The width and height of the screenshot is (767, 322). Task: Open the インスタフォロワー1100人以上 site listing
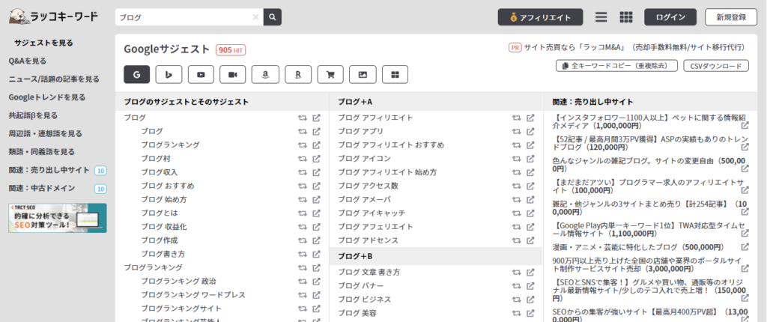coord(651,122)
